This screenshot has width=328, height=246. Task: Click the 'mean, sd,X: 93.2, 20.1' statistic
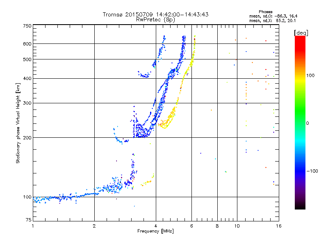[272, 20]
